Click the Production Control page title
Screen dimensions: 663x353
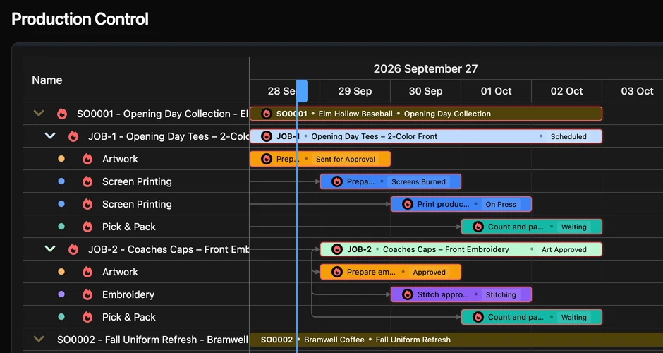tap(80, 19)
